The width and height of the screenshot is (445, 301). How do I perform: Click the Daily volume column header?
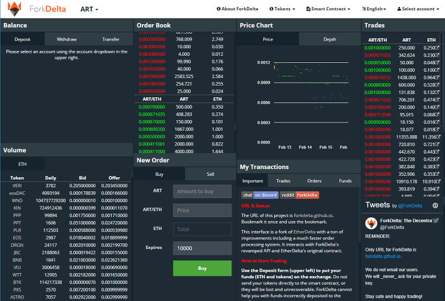coord(50,178)
